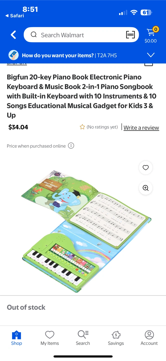The height and width of the screenshot is (361, 166).
Task: Open the shopping cart showing $0.00
Action: coord(151,35)
